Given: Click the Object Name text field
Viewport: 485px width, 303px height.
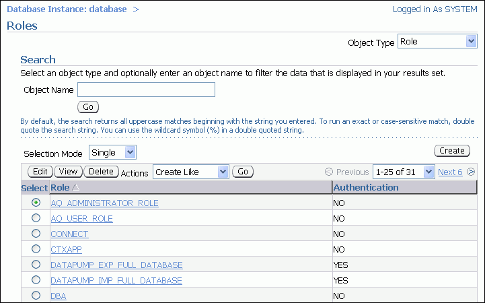Looking at the screenshot, I should pyautogui.click(x=146, y=90).
